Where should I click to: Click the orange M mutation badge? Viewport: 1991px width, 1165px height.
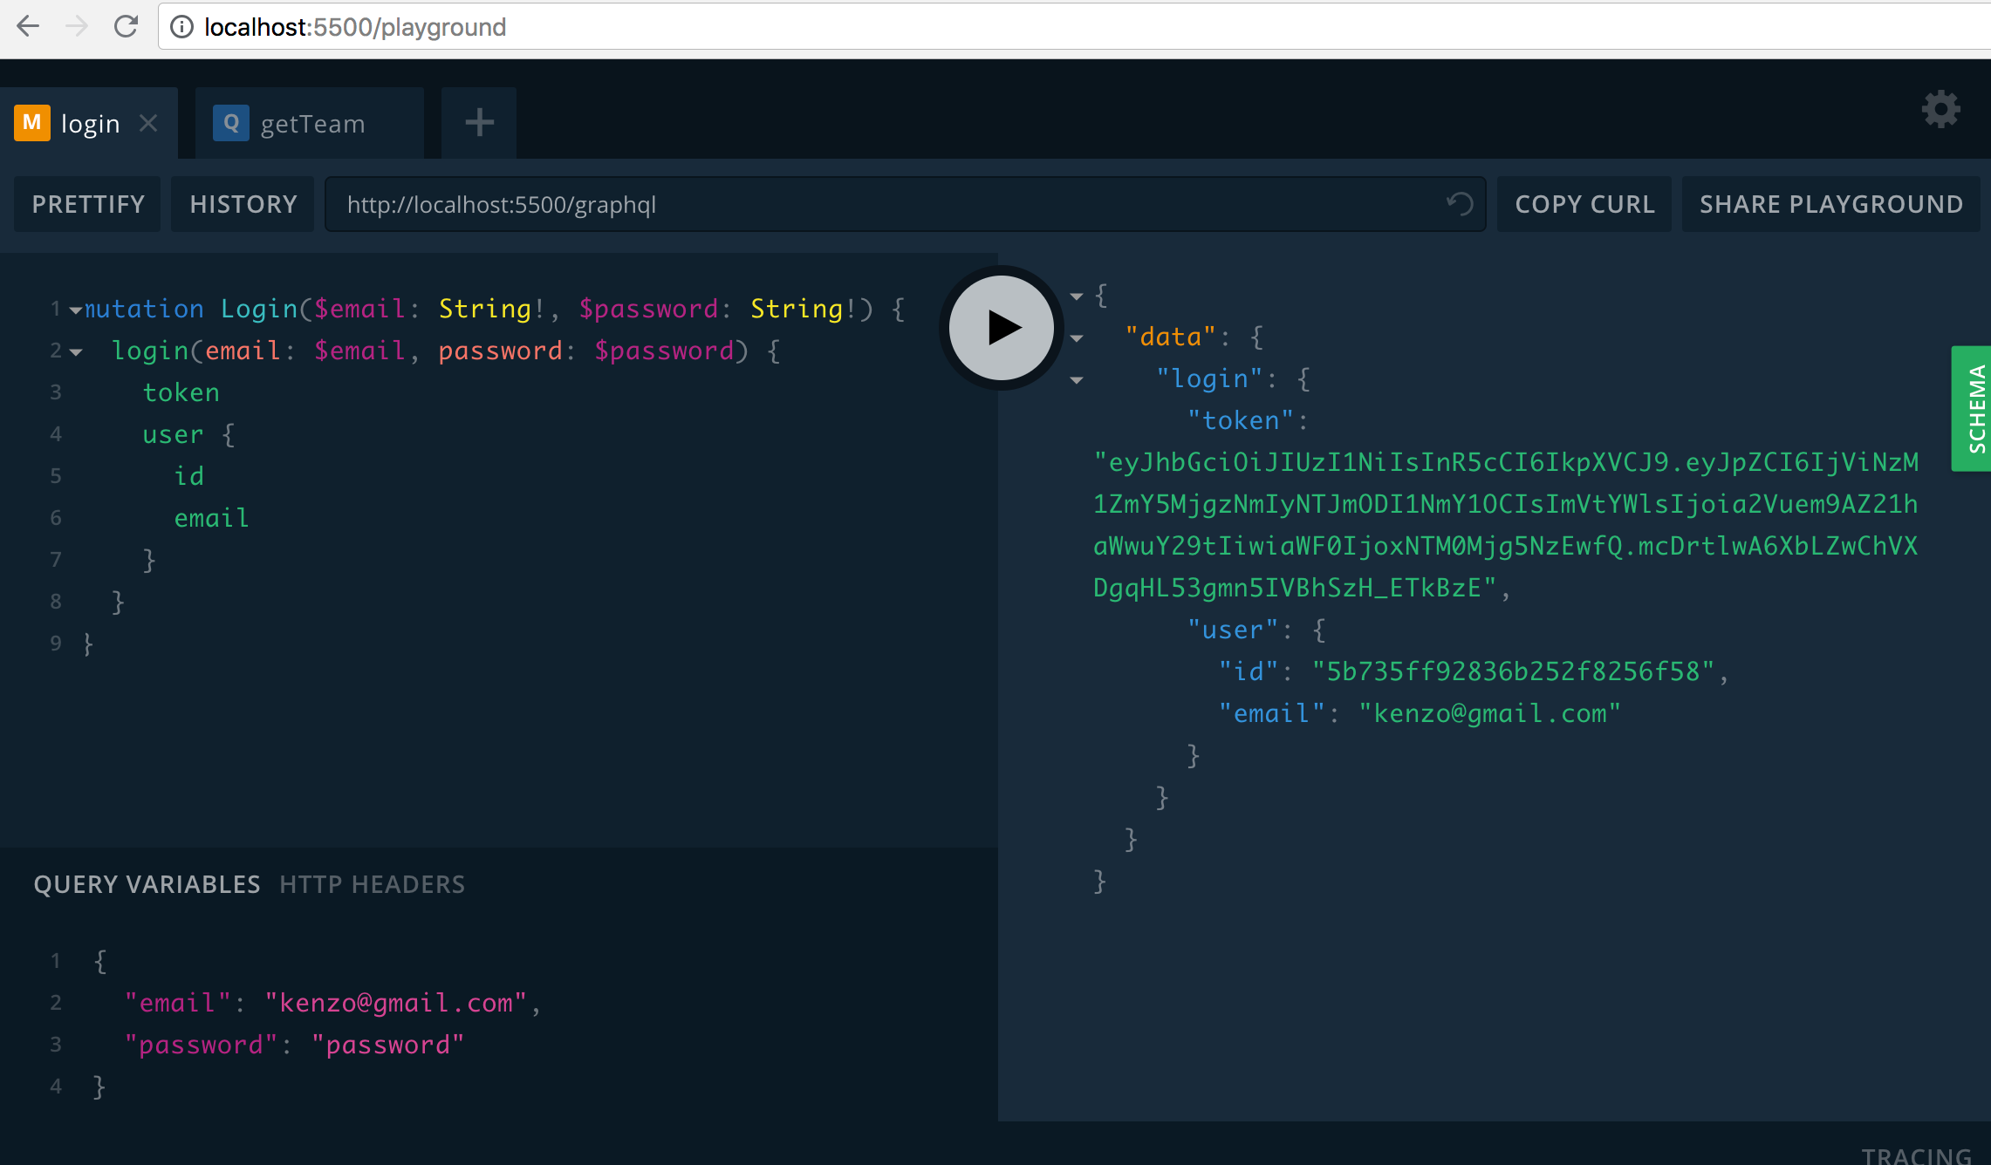coord(32,123)
